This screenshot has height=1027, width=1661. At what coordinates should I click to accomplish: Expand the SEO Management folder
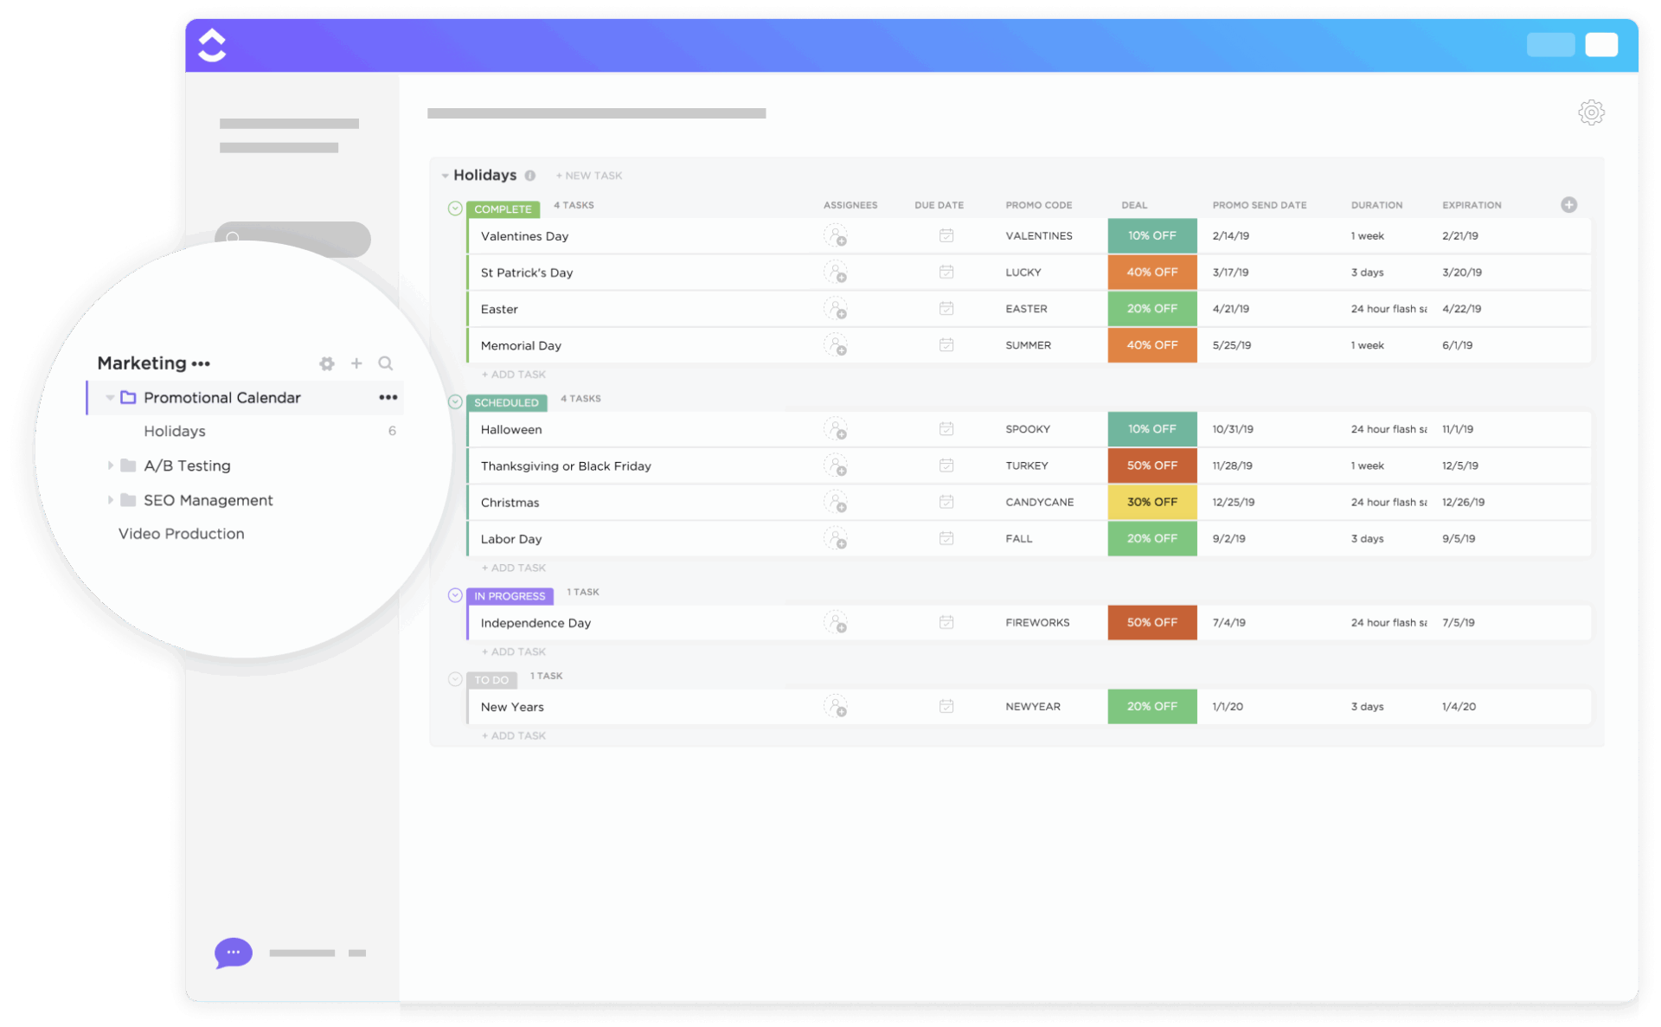click(x=111, y=499)
